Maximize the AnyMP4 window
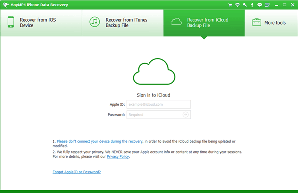This screenshot has height=193, width=298. click(x=284, y=5)
